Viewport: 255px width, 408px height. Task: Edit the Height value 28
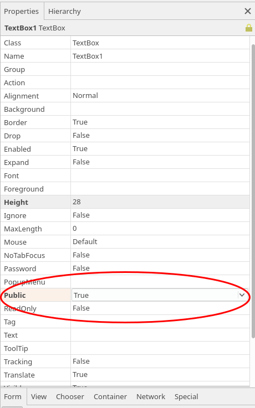tap(160, 202)
